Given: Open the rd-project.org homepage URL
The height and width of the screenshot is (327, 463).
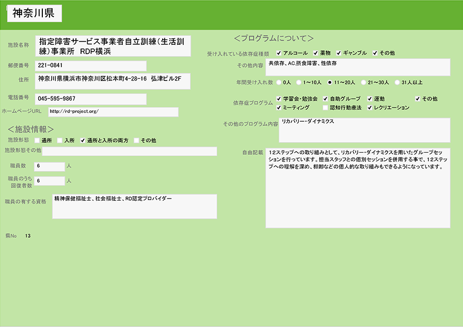Looking at the screenshot, I should click(x=74, y=111).
